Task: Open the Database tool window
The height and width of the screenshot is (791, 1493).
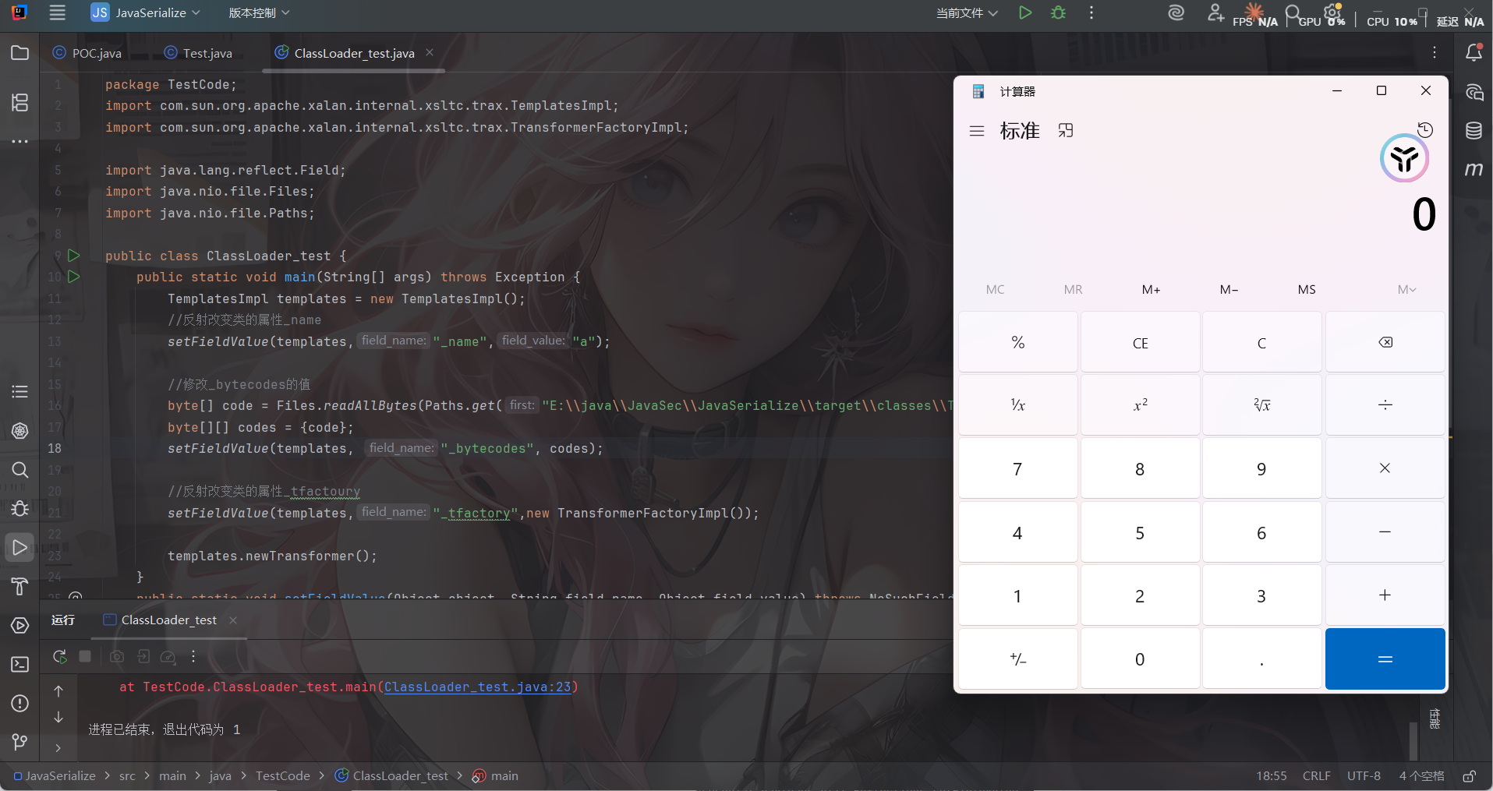Action: tap(1474, 130)
